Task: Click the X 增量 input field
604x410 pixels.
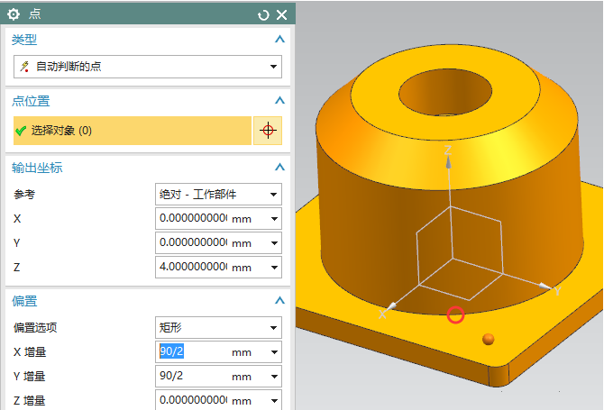Action: point(191,352)
